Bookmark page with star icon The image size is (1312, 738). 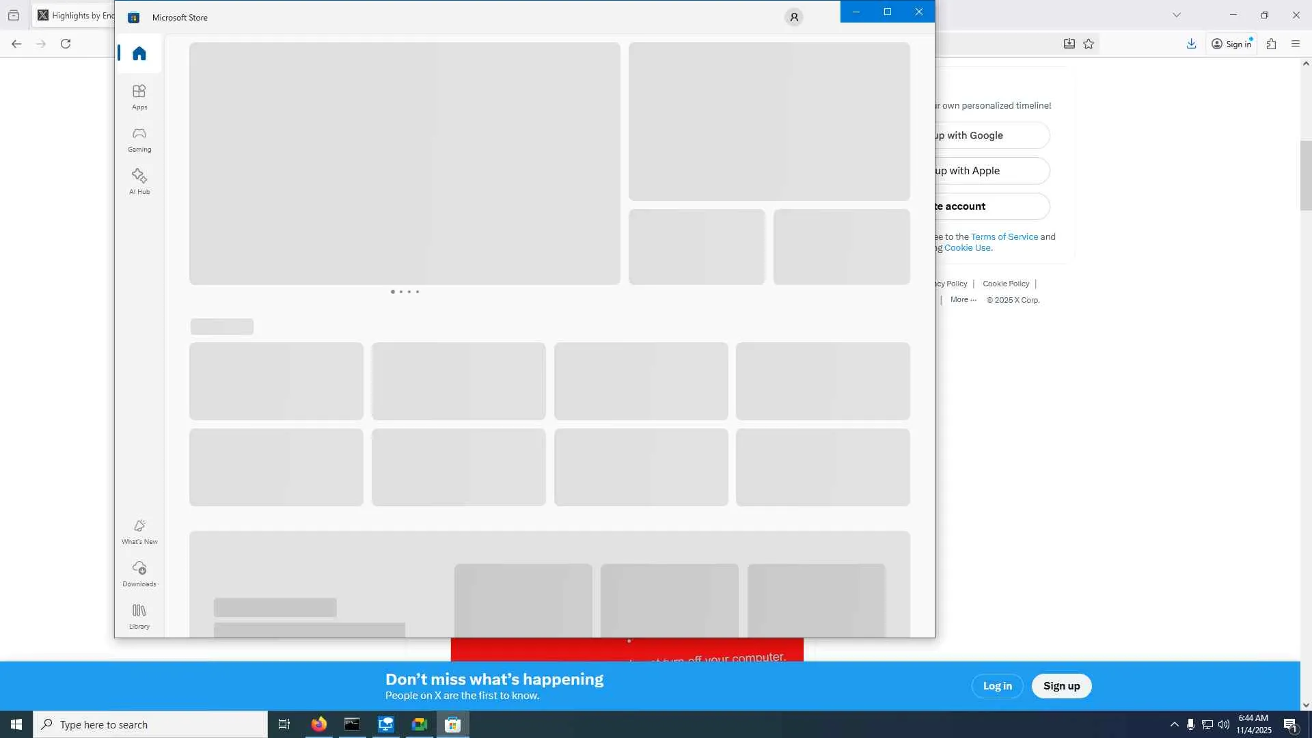pos(1089,44)
